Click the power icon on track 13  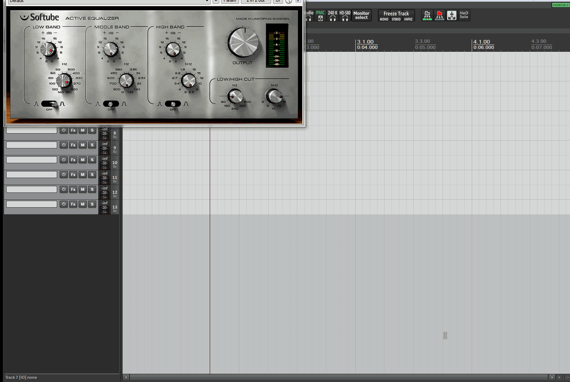pos(64,204)
